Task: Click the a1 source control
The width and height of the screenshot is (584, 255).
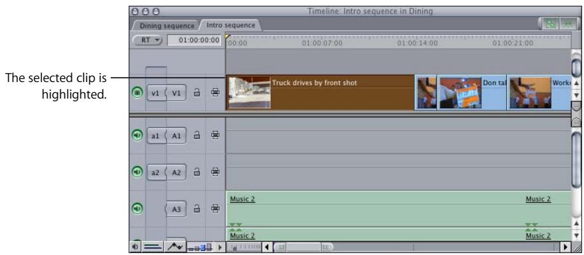Action: pos(156,135)
